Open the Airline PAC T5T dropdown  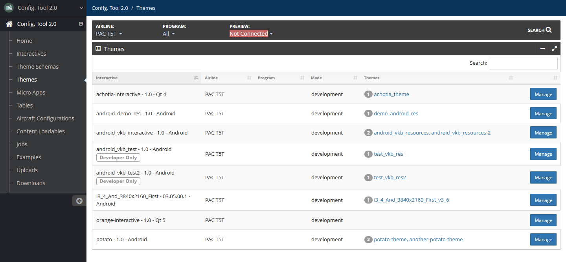pos(109,34)
